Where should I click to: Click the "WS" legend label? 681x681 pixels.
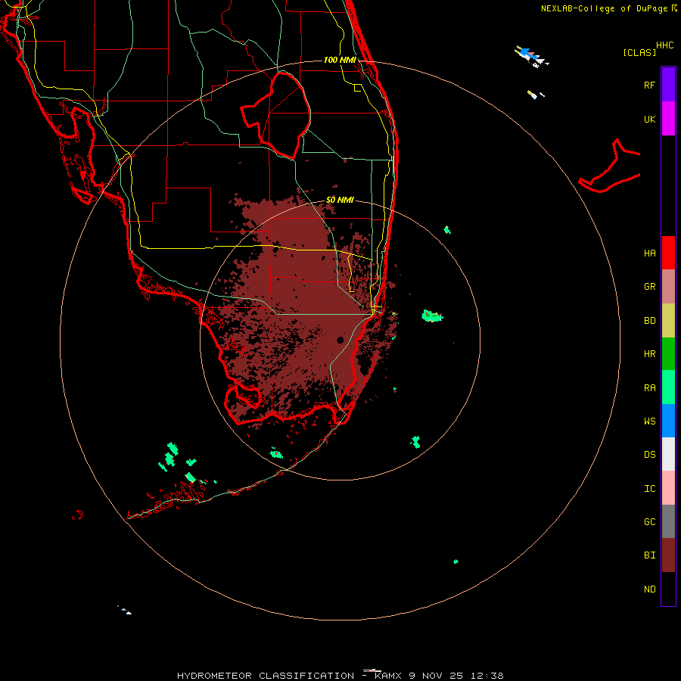(x=649, y=421)
